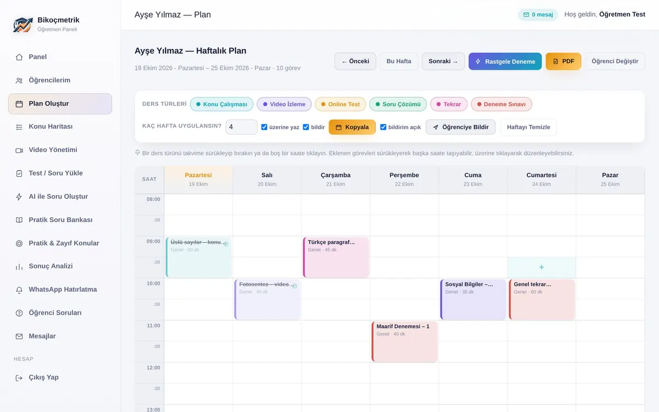Image resolution: width=659 pixels, height=412 pixels.
Task: Click the Öğrencilerim people icon
Action: (19, 80)
